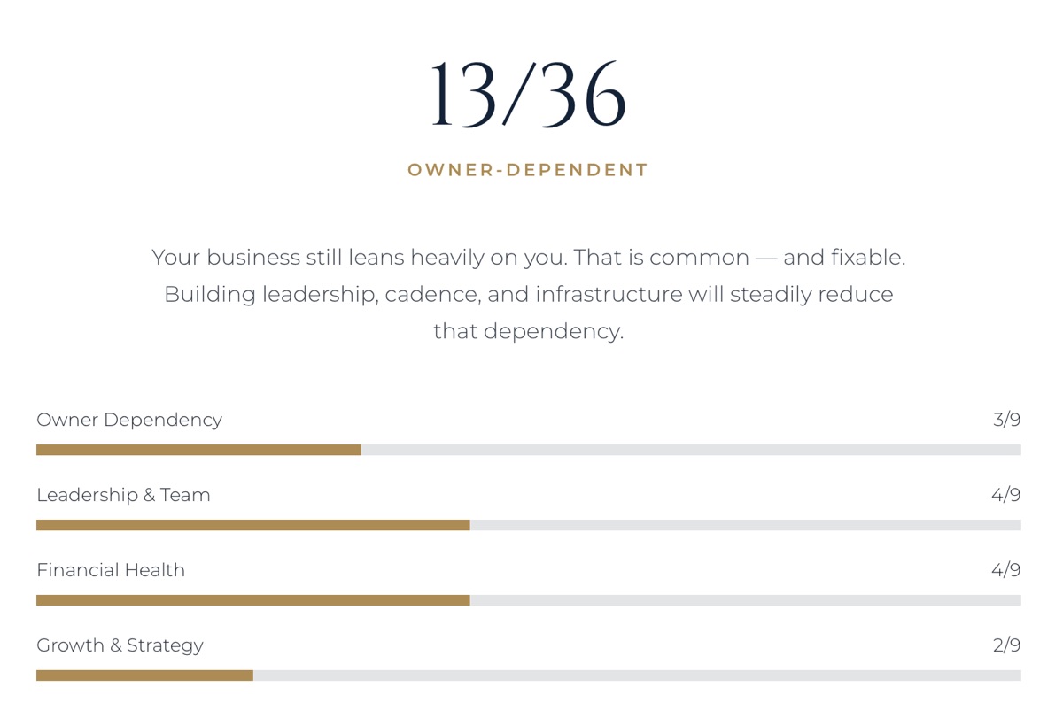This screenshot has height=718, width=1063.
Task: Click the Leadership & Team progress bar
Action: point(529,525)
